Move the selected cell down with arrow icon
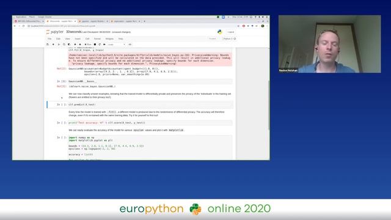This screenshot has width=391, height=220. pos(80,45)
